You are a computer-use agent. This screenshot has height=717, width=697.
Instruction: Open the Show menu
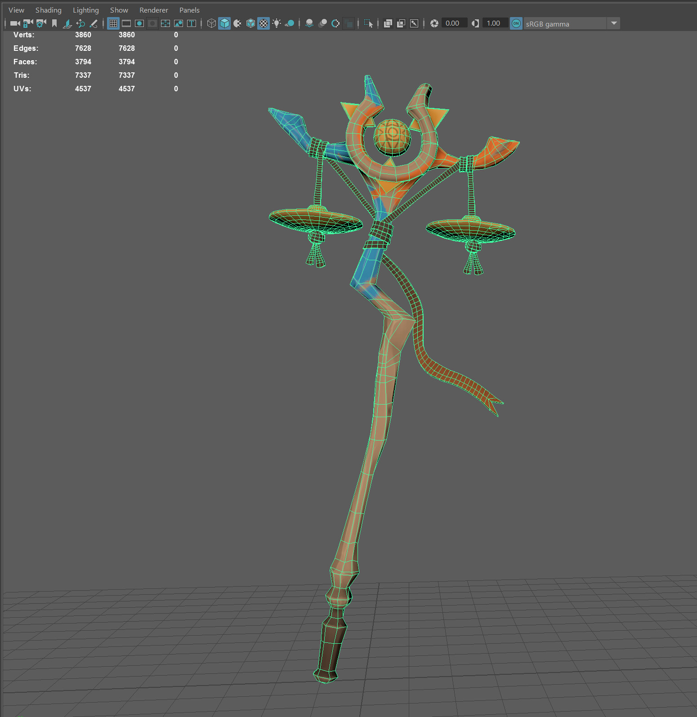click(119, 10)
